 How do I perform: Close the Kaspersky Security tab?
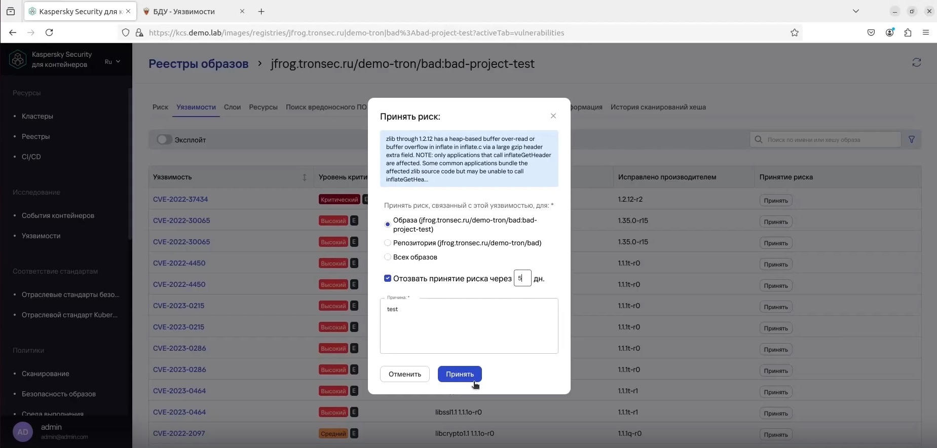point(128,11)
